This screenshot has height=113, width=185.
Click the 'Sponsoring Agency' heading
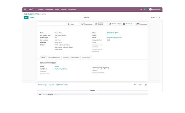pos(101,67)
